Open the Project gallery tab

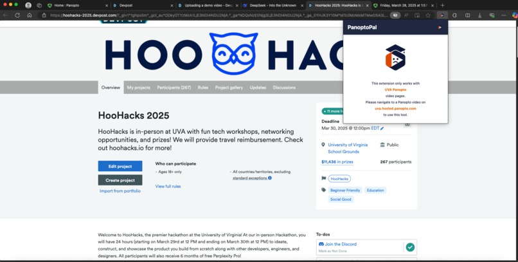(x=229, y=88)
